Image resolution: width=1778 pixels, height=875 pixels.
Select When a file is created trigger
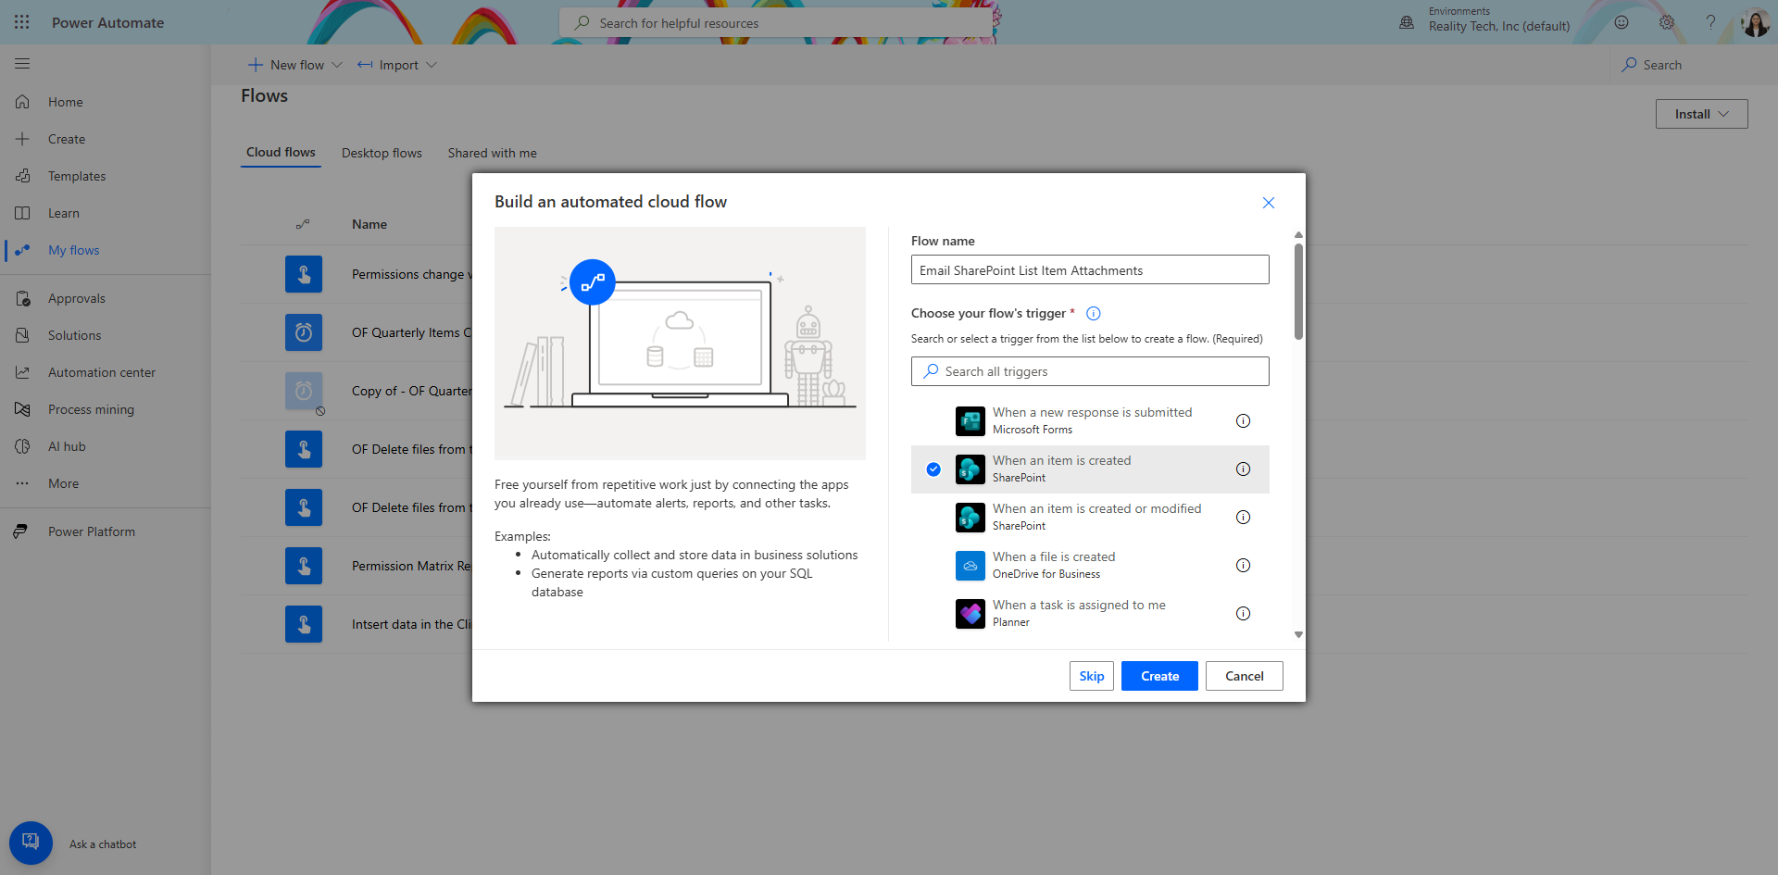pos(1090,566)
